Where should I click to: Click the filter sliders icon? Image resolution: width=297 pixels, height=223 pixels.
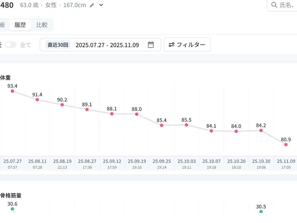(171, 45)
